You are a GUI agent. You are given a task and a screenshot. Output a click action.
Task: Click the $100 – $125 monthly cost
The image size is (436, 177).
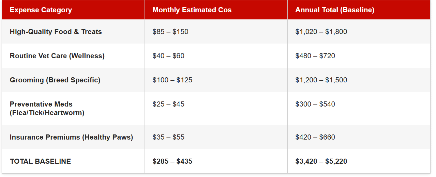coord(172,80)
